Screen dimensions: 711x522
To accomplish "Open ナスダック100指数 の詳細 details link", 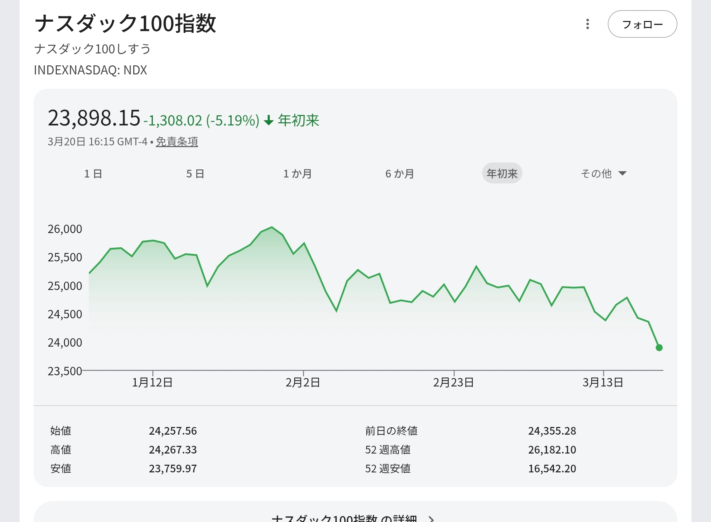I will coord(344,519).
